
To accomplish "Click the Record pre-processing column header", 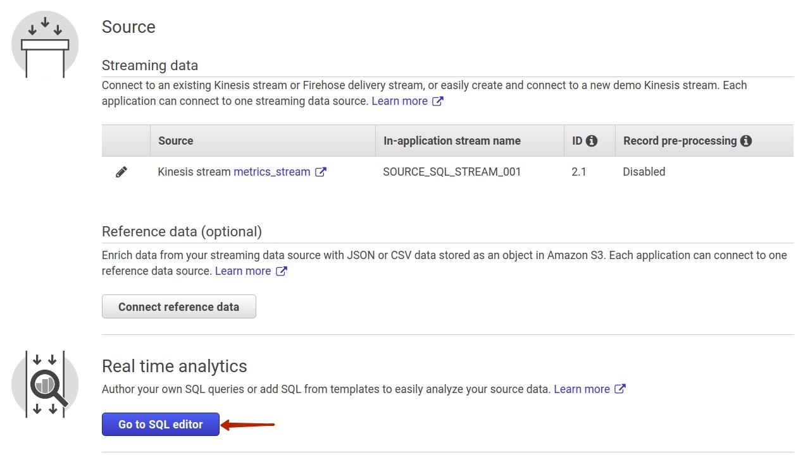I will [x=680, y=141].
